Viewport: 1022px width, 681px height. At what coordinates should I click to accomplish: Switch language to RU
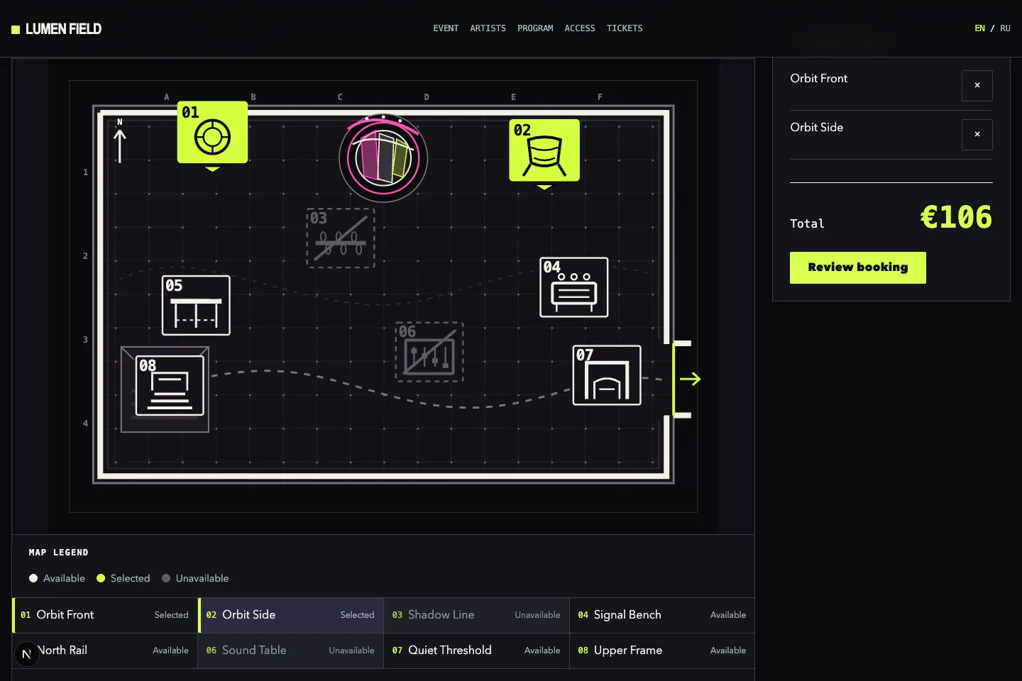coord(1005,28)
